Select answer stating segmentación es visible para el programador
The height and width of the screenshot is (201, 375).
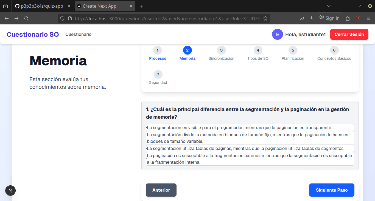250,127
